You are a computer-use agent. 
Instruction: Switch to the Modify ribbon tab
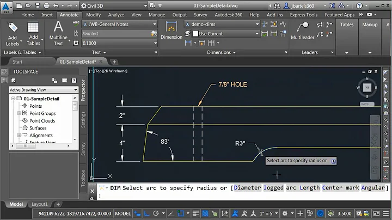[93, 15]
